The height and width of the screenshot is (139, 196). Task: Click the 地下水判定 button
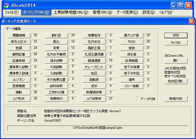(132, 73)
